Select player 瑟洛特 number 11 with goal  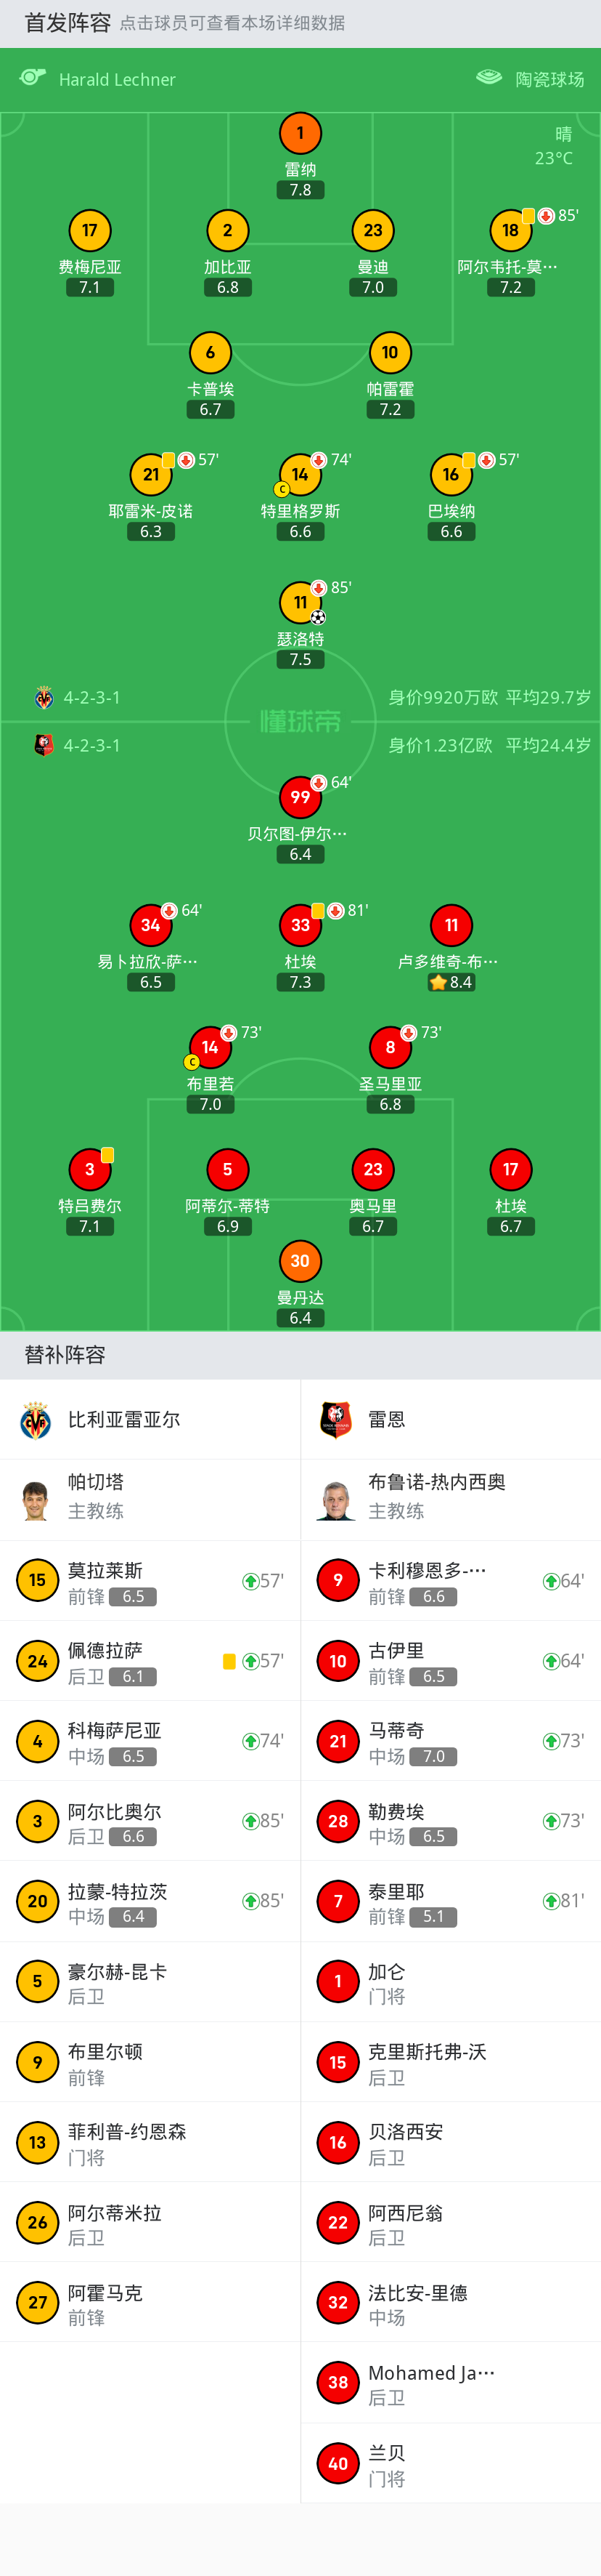point(300,602)
